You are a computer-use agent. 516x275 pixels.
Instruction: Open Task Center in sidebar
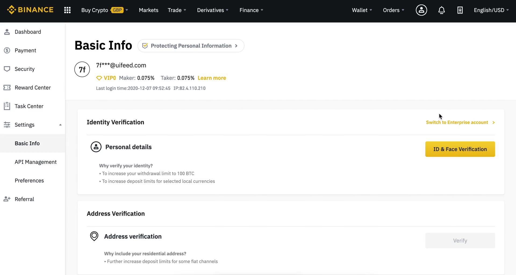pos(33,106)
